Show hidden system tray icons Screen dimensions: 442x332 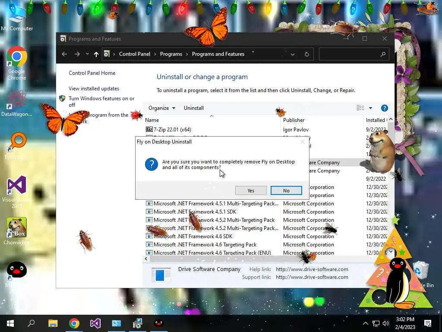pos(365,323)
